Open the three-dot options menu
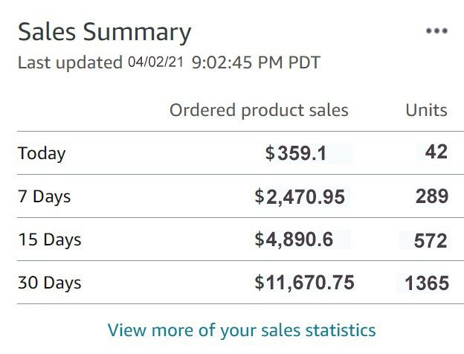This screenshot has height=354, width=464. [436, 30]
